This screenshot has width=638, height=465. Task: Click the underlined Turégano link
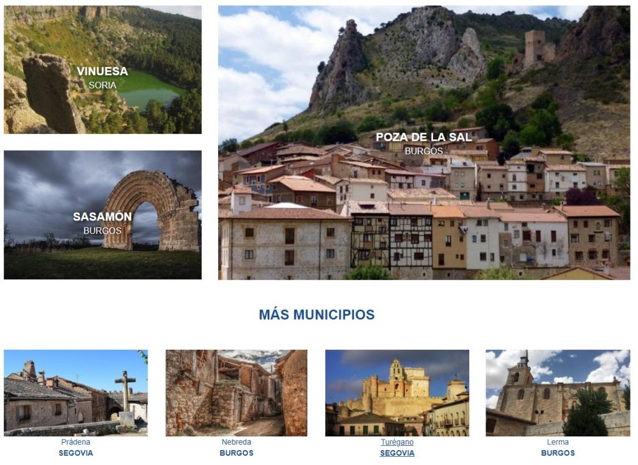(x=397, y=442)
